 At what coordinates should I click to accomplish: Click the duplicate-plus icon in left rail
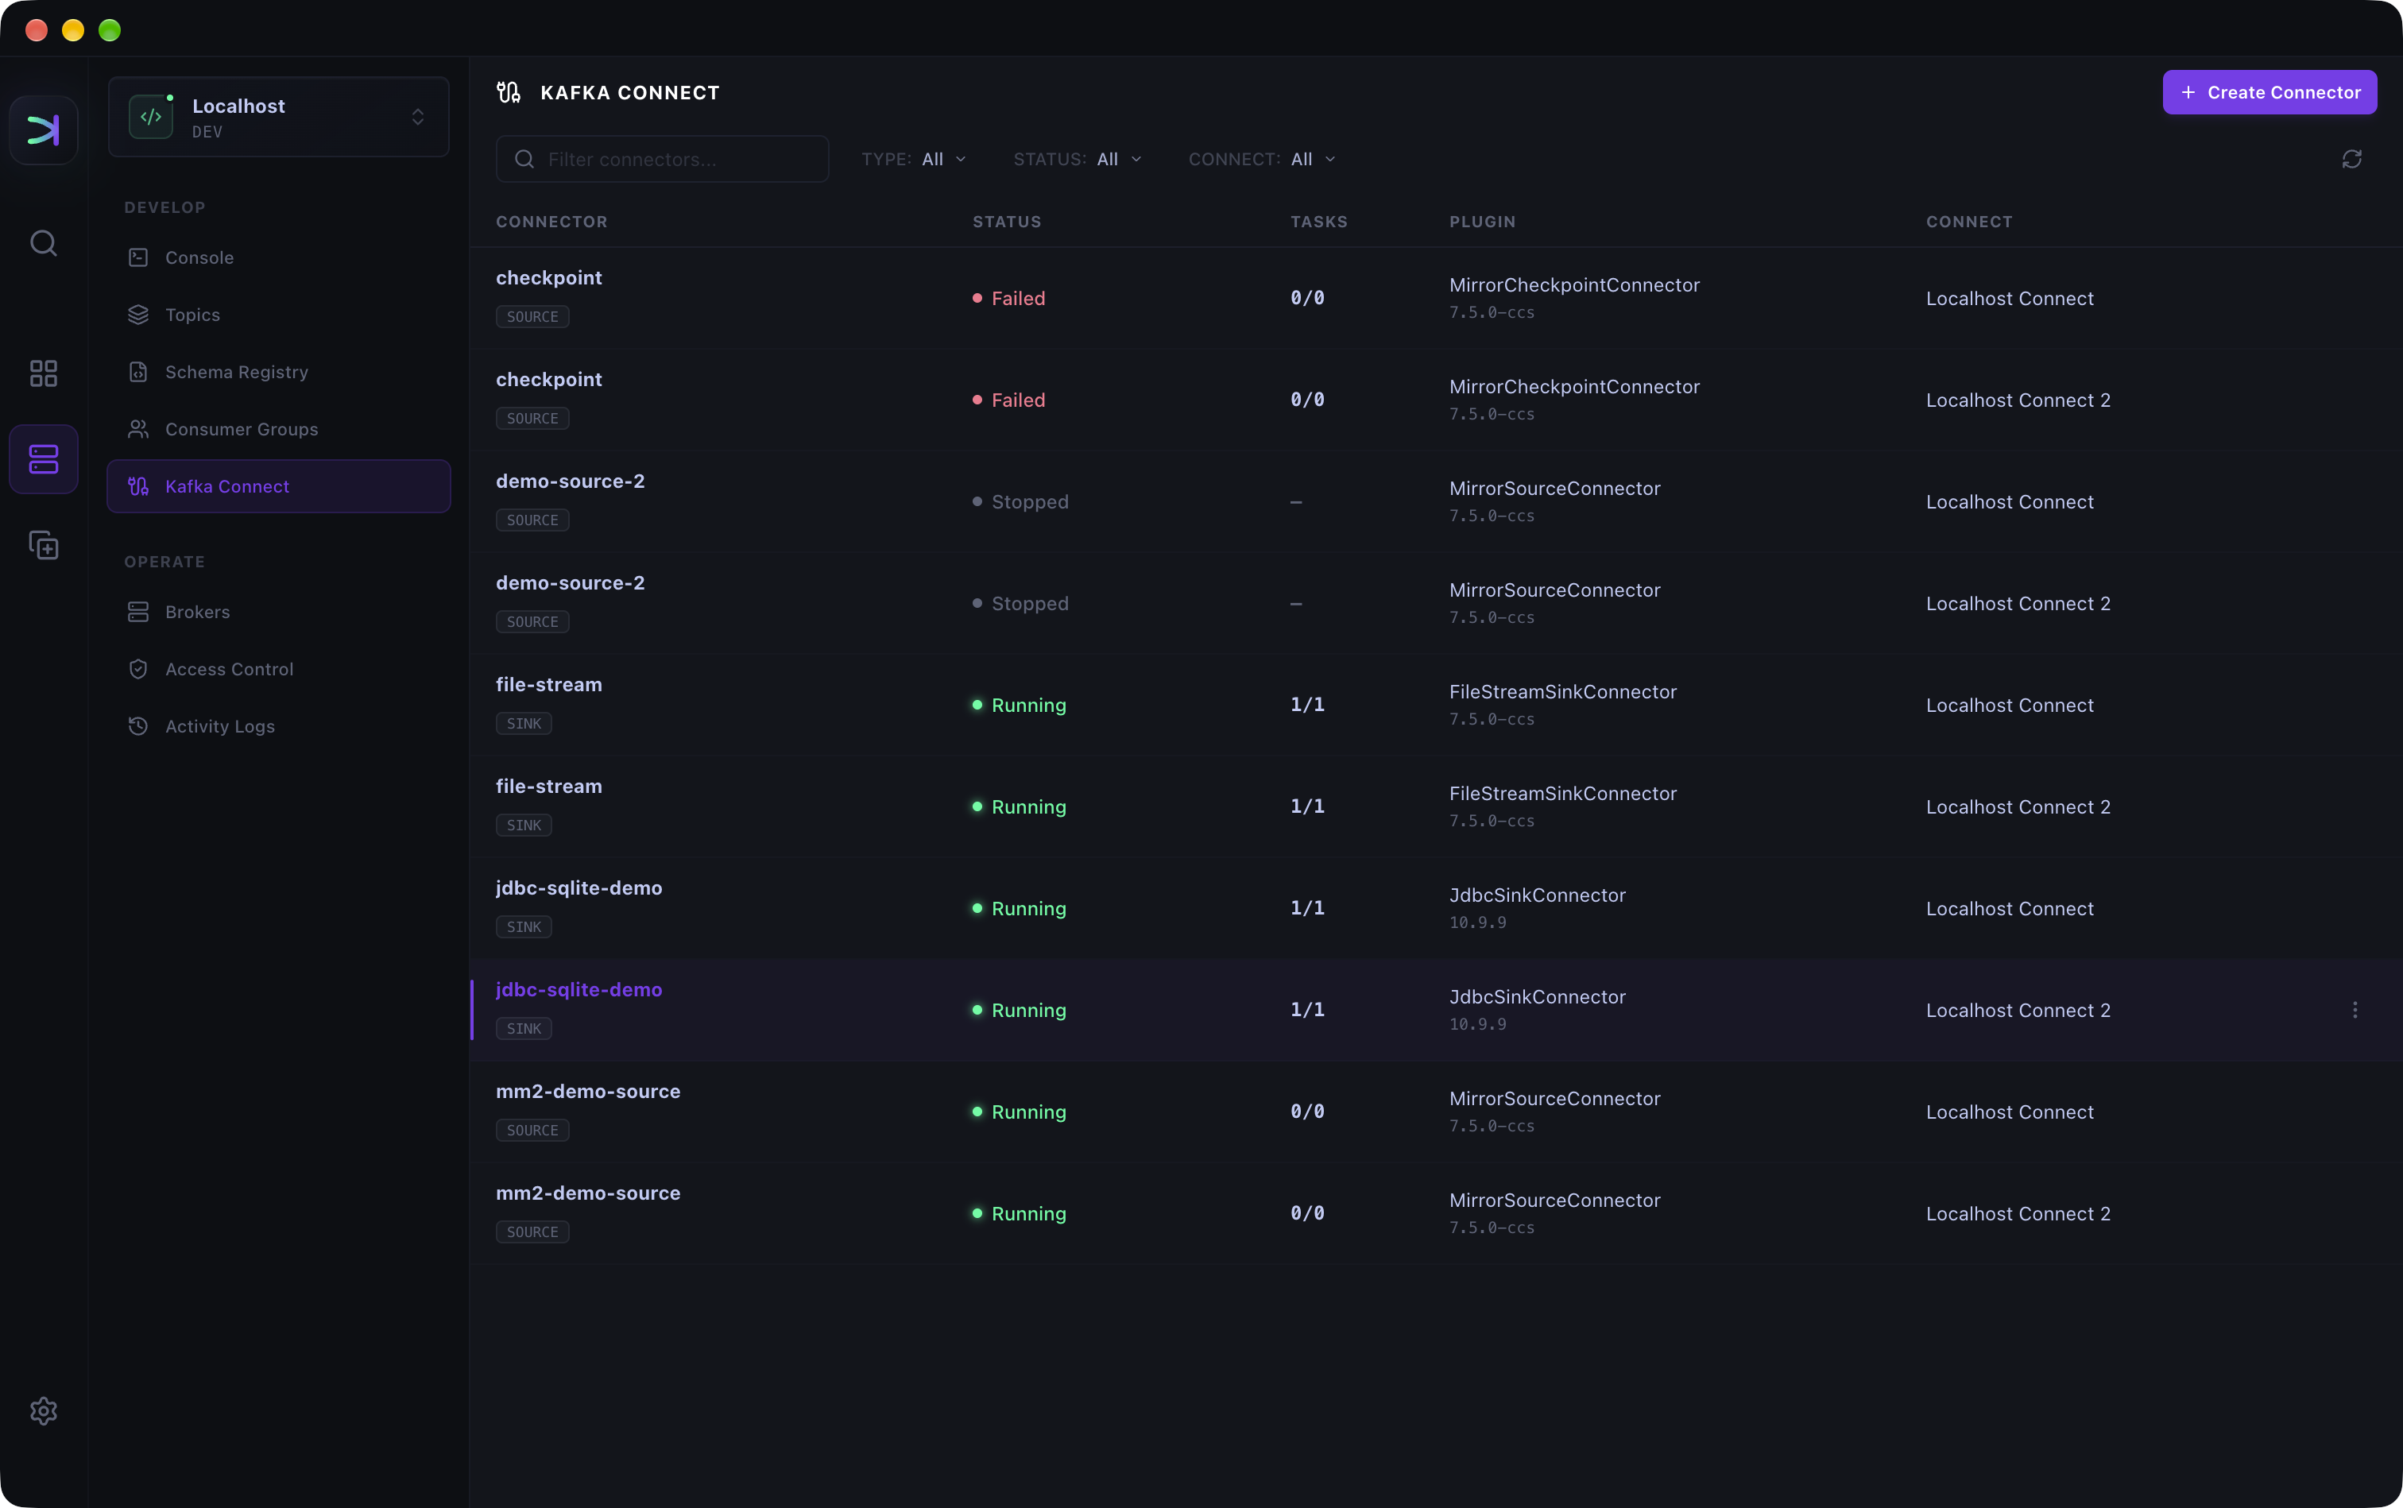click(43, 544)
